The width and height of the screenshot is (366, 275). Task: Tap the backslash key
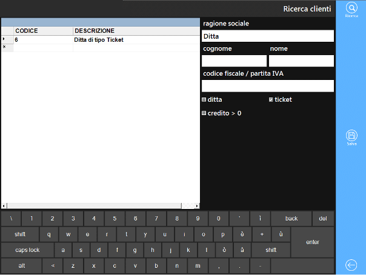11,218
